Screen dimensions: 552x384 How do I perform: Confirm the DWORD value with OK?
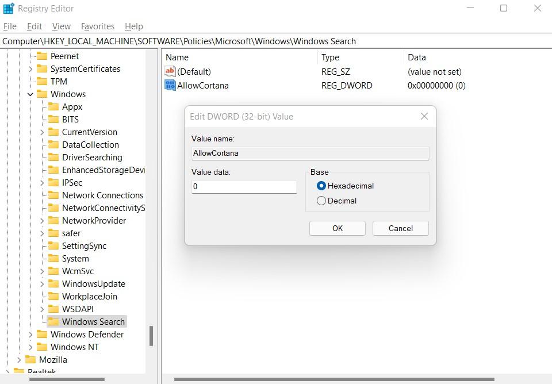[x=338, y=228]
